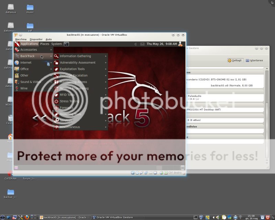275x220 pixels.
Task: Open the pdf folder on desktop
Action: [30, 27]
